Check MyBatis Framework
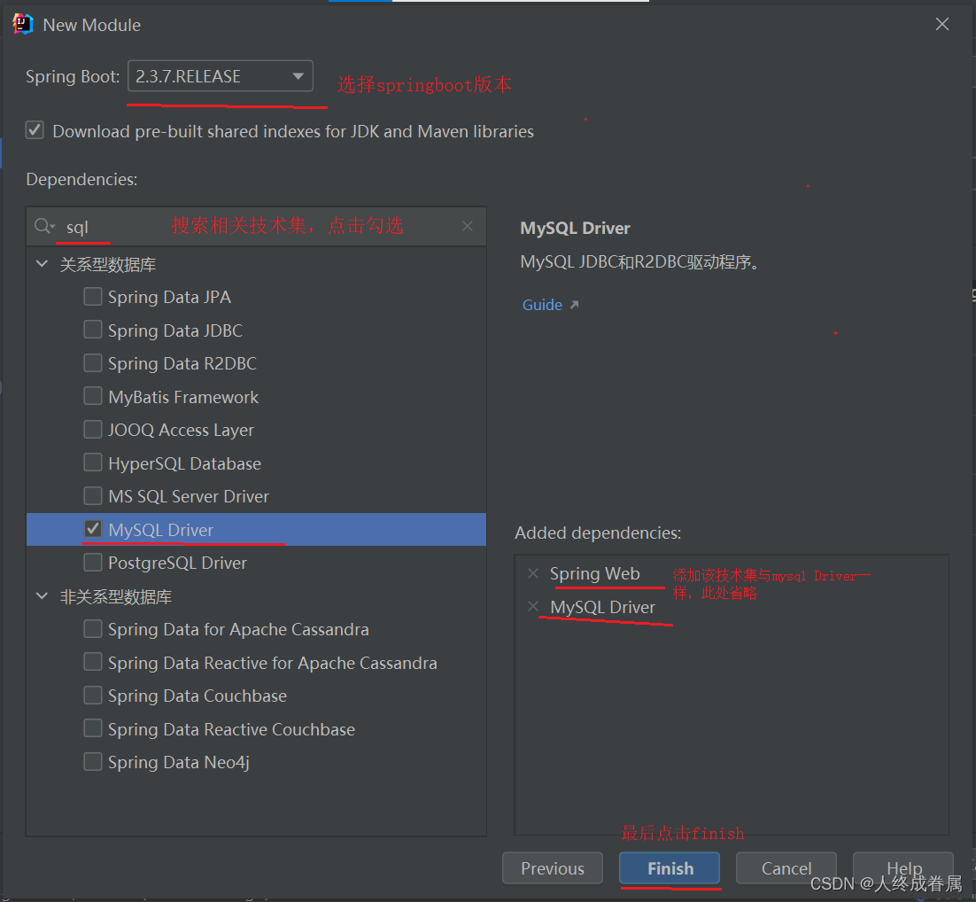Viewport: 976px width, 902px height. tap(93, 396)
